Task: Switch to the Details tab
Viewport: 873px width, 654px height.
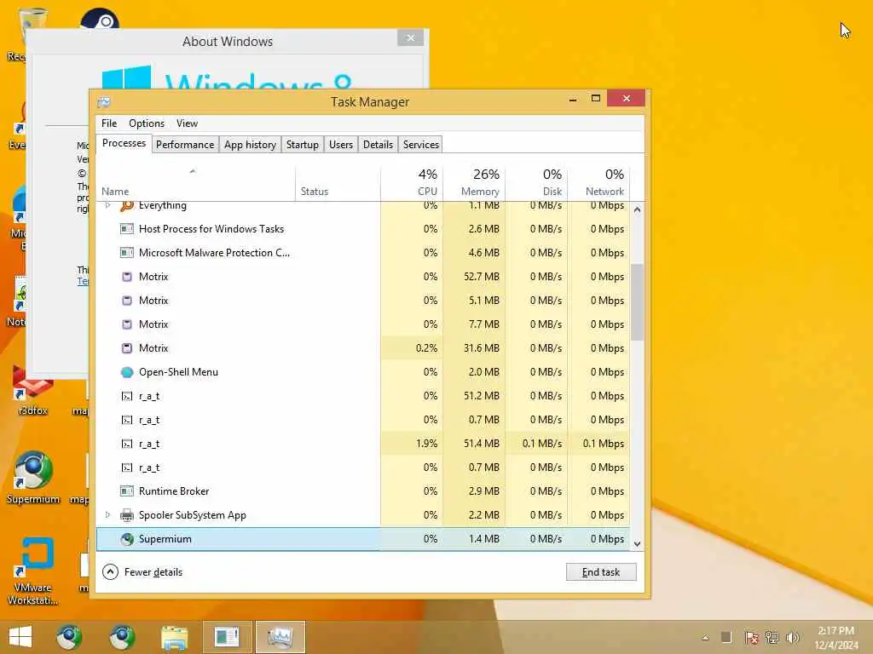Action: click(378, 145)
